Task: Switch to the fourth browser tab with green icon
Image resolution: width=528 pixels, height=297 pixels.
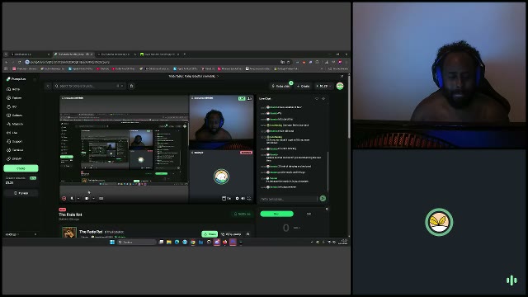Action: 159,54
